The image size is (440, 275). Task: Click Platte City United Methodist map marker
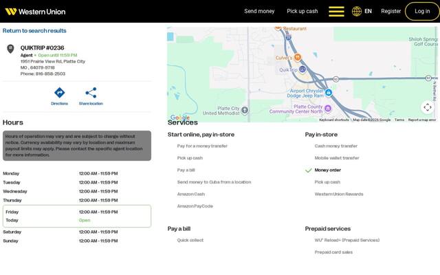click(245, 110)
